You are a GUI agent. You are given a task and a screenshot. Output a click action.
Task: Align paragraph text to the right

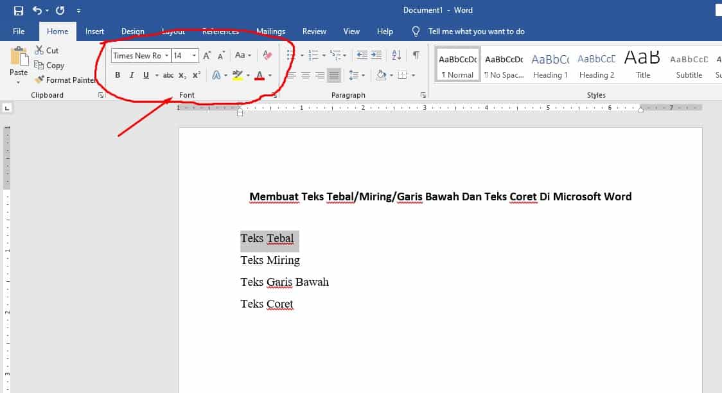click(319, 75)
